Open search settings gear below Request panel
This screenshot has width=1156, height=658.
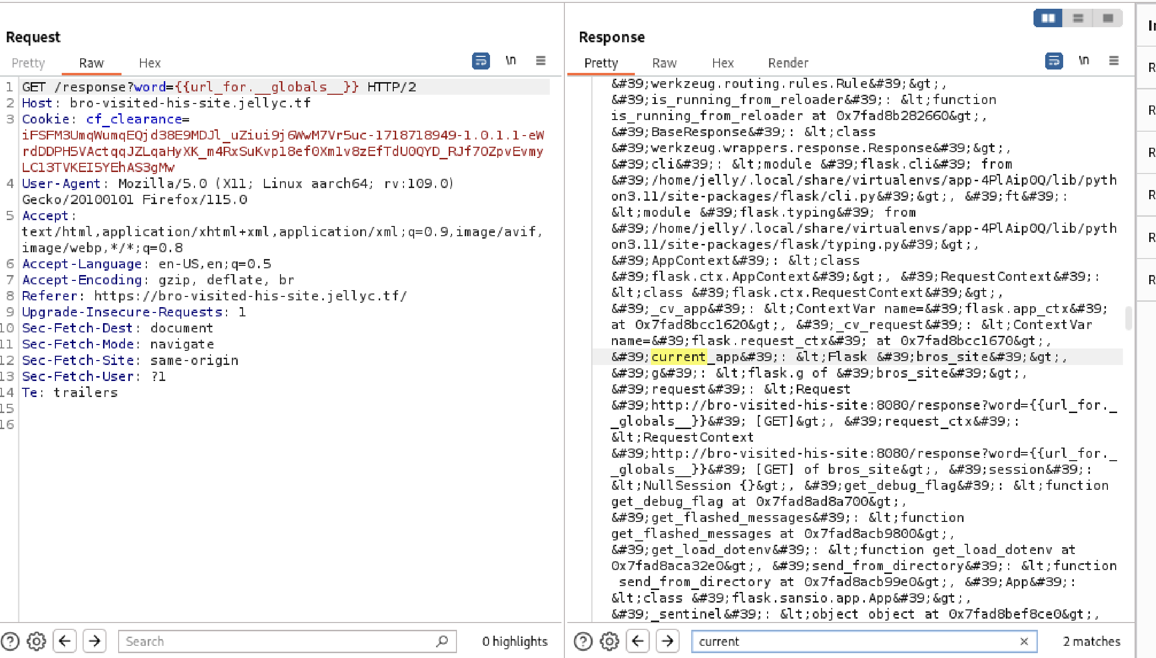click(x=36, y=641)
